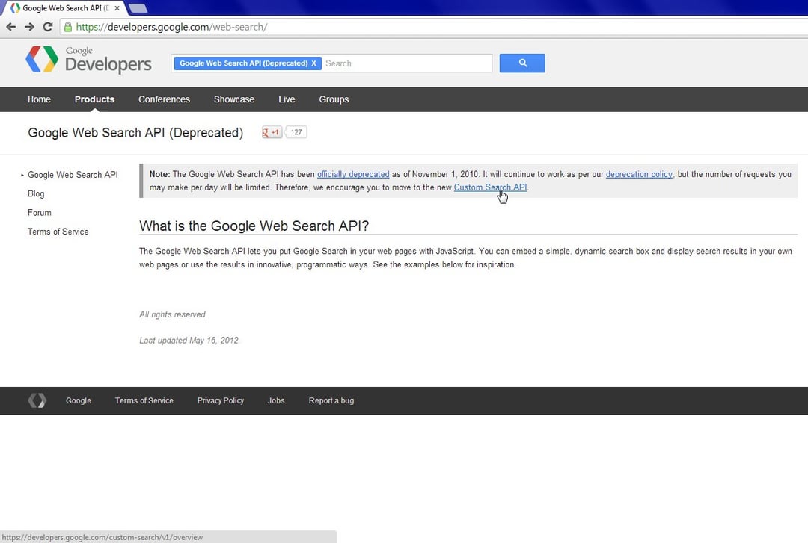Open the Live nav item
The image size is (808, 543).
[x=287, y=99]
